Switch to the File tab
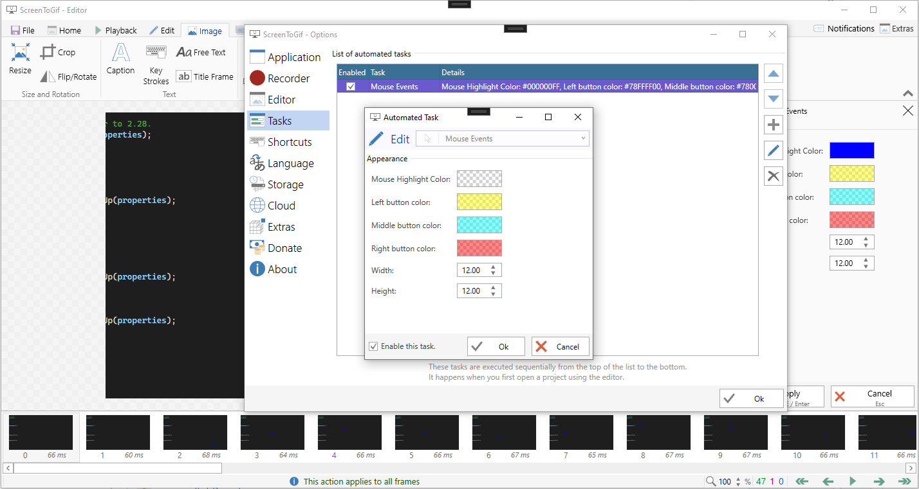 (x=23, y=30)
